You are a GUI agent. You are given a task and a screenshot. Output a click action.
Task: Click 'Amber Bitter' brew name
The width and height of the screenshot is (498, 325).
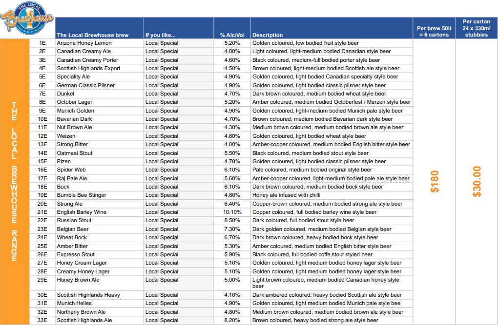(72, 246)
